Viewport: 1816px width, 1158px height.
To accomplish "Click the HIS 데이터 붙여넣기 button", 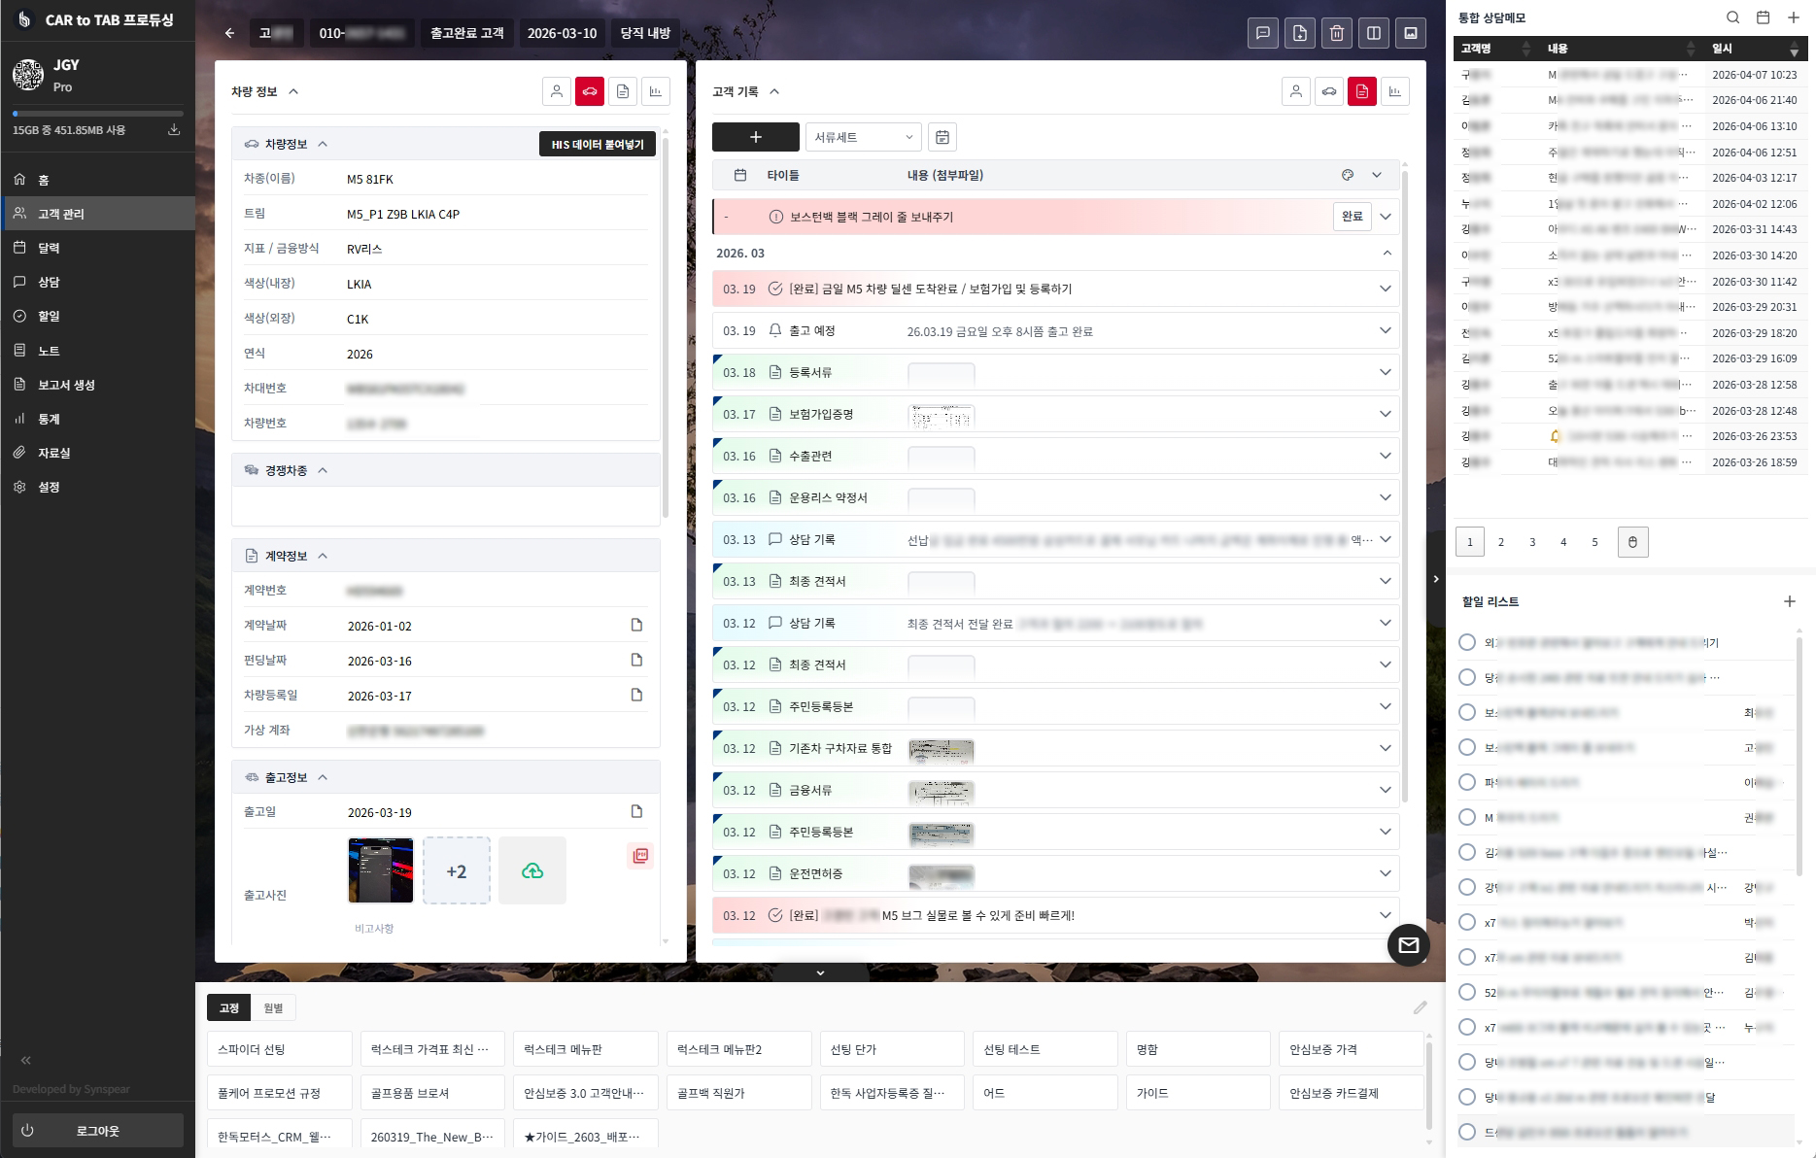I will [x=597, y=144].
